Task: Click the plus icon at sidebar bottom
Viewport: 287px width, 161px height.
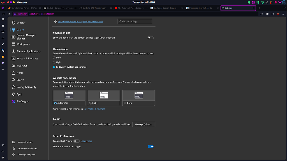Action: [3, 69]
